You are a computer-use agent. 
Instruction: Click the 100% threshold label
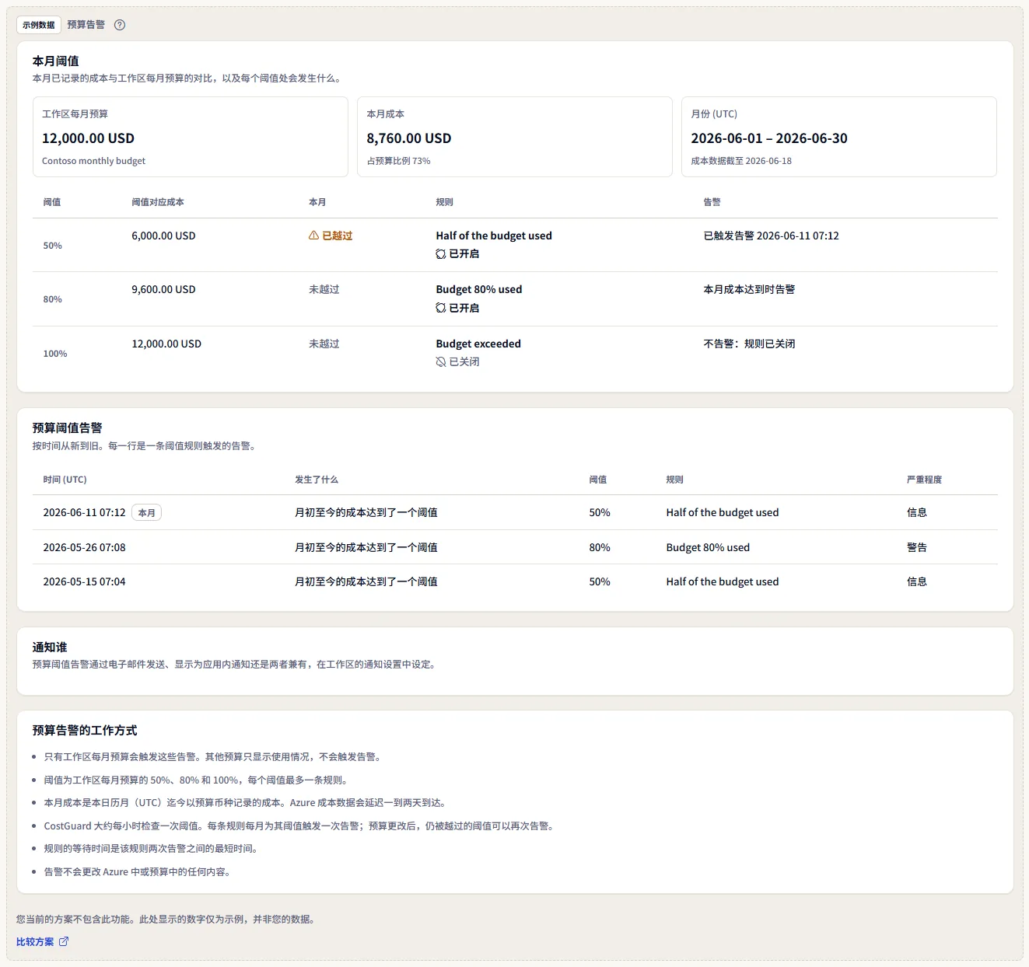[55, 354]
